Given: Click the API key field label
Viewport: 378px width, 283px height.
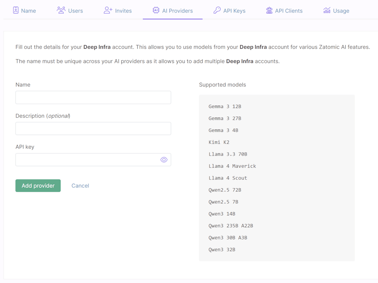Looking at the screenshot, I should coord(25,147).
